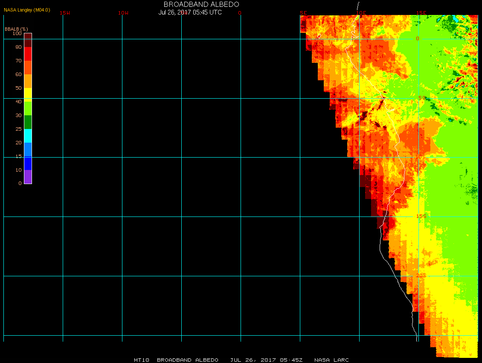Screen dimensions: 482x363
Task: Pick the bright red 70-80% legend swatch
Action: [28, 54]
